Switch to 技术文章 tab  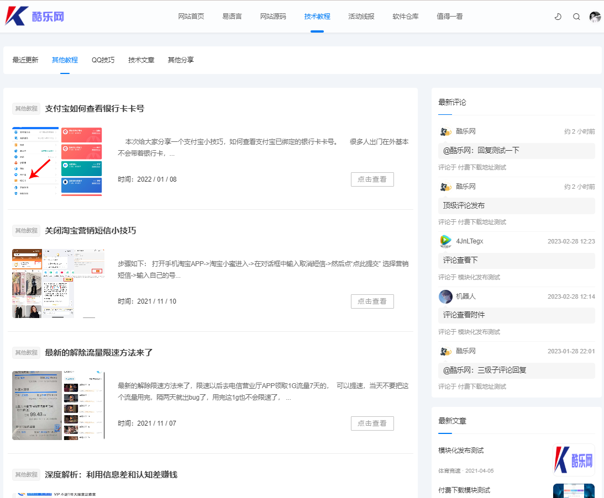pyautogui.click(x=141, y=60)
